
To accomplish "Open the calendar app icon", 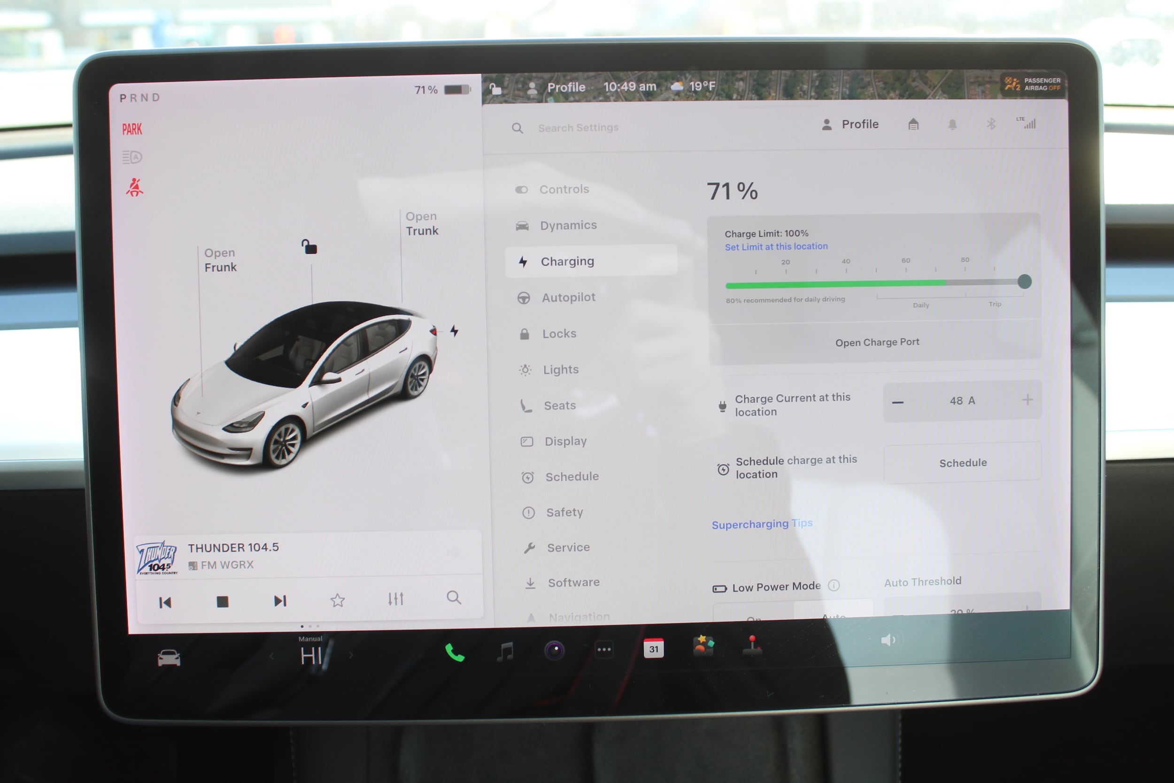I will [x=653, y=649].
